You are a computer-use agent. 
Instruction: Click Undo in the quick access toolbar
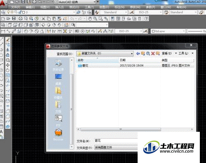(40, 2)
